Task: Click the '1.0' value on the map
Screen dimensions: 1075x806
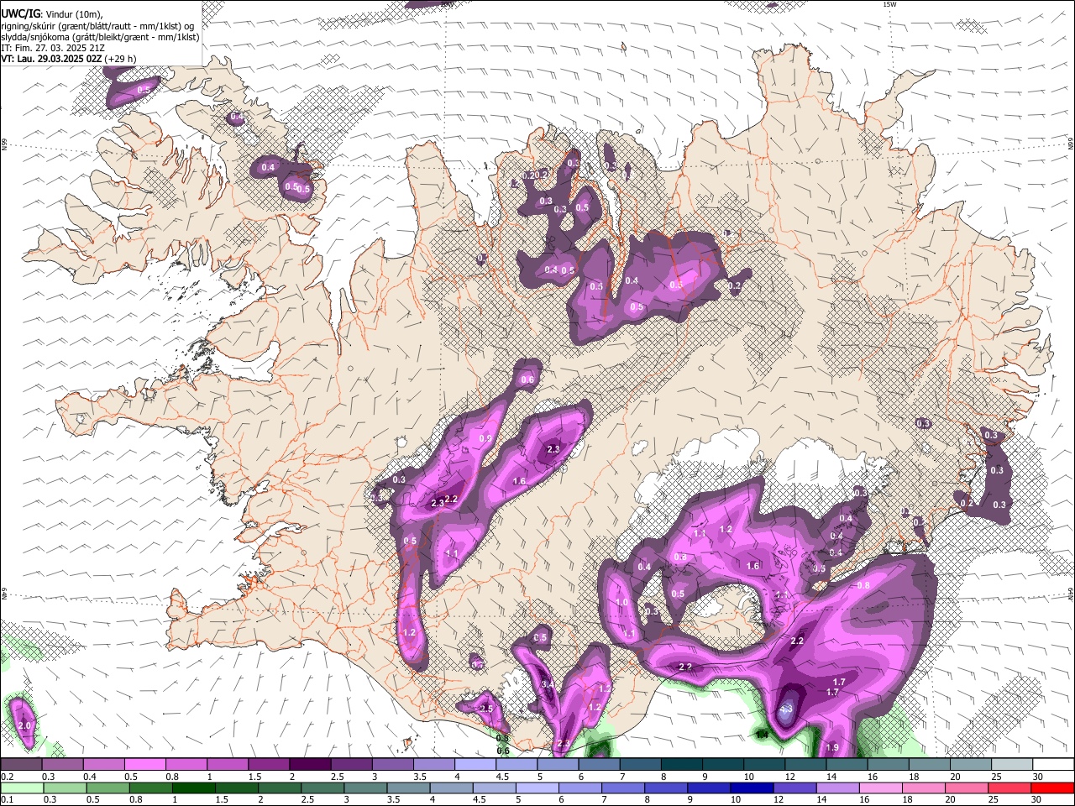Action: [x=622, y=603]
